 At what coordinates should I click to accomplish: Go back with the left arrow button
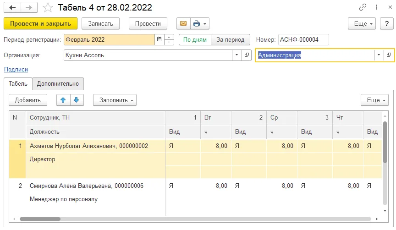(12, 8)
